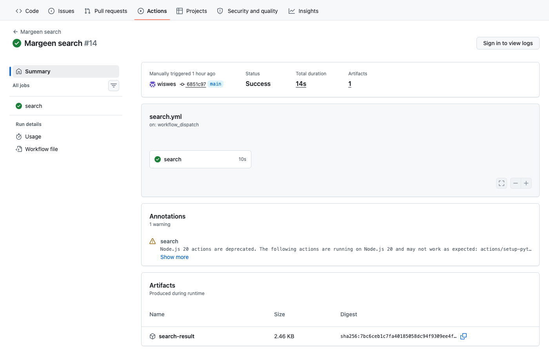549x361 pixels.
Task: Click the "on: workflow_dispatch" text
Action: click(x=174, y=125)
